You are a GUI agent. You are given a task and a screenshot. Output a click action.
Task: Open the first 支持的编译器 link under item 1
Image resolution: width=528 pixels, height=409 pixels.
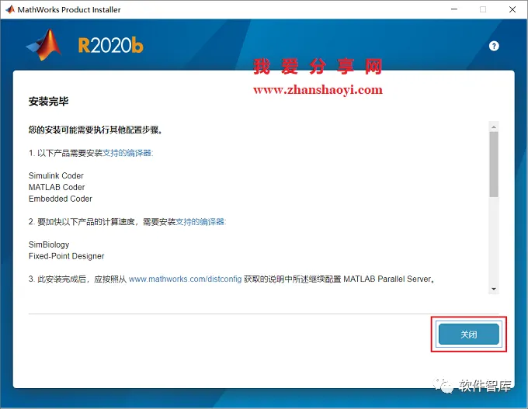click(127, 153)
